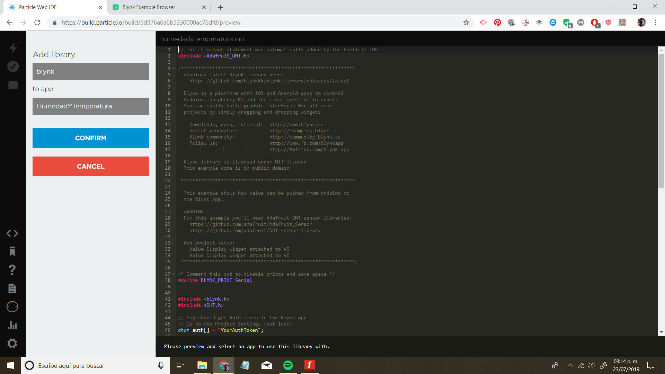The image size is (665, 374).
Task: Select the Blynk Example Browser tab
Action: 156,7
